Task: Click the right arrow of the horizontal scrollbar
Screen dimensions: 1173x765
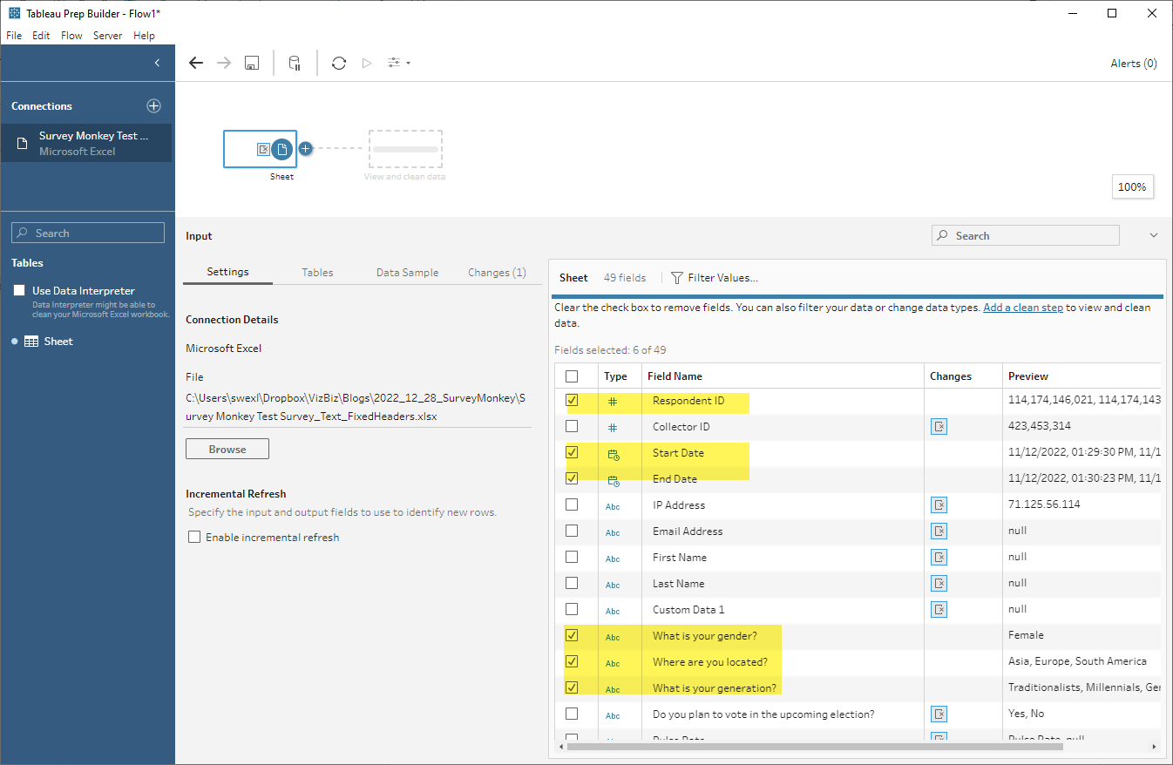Action: coord(1155,747)
